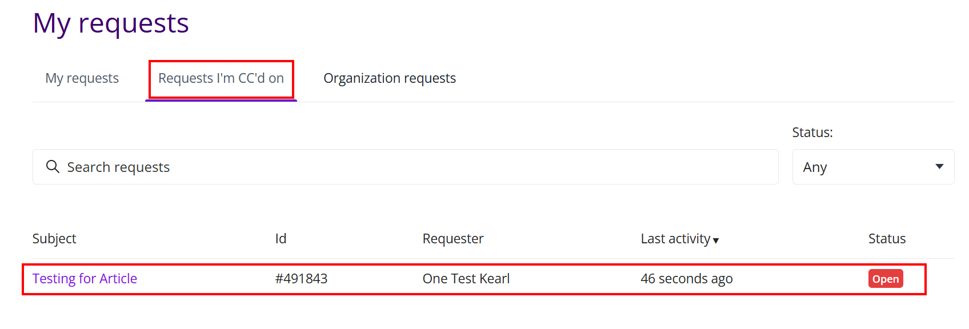
Task: Click the red Open status badge
Action: pyautogui.click(x=885, y=279)
